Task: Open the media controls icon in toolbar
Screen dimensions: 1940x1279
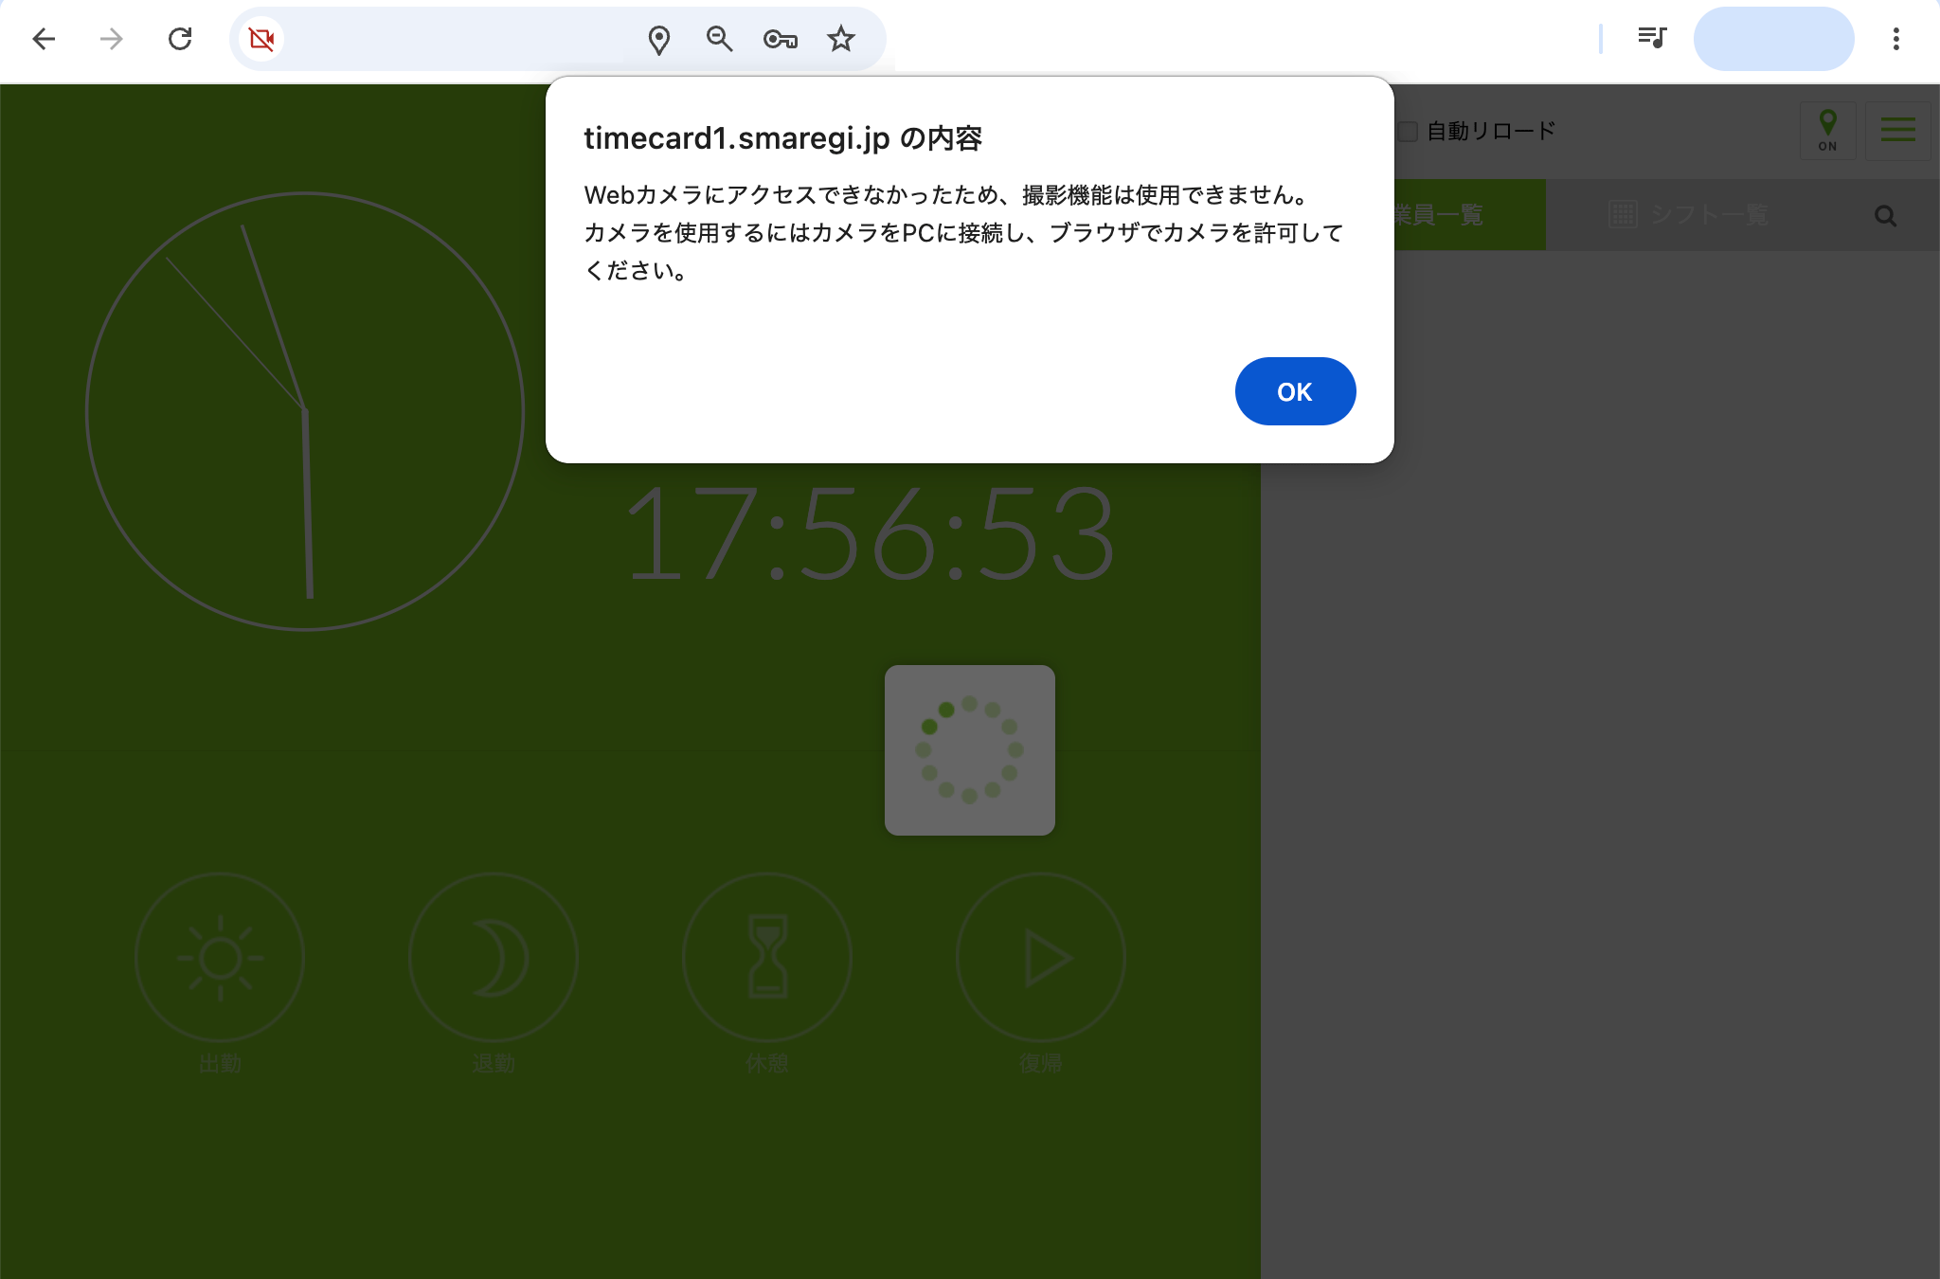Action: (x=1652, y=39)
